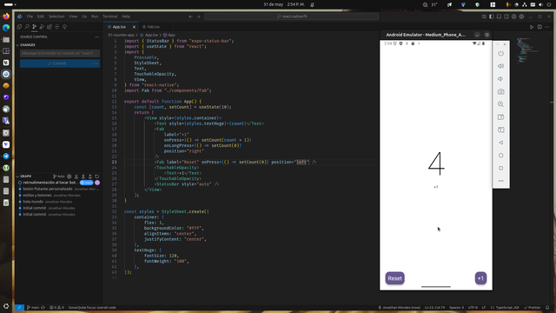
Task: Open editor More Actions ellipsis
Action: (547, 27)
